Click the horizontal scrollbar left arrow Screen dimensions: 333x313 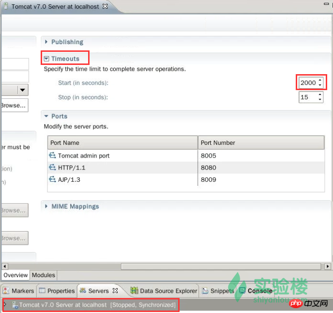tap(5, 266)
